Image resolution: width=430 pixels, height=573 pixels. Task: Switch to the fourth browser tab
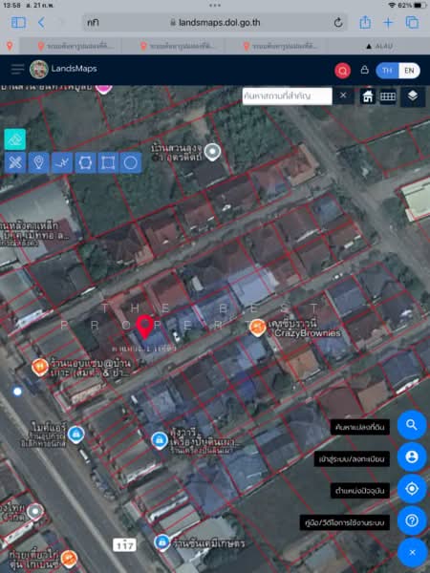click(x=277, y=46)
